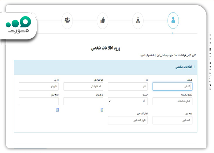Viewport: 214px width, 153px height.
Task: Click the شماره شناسنامه input field
Action: (x=172, y=101)
